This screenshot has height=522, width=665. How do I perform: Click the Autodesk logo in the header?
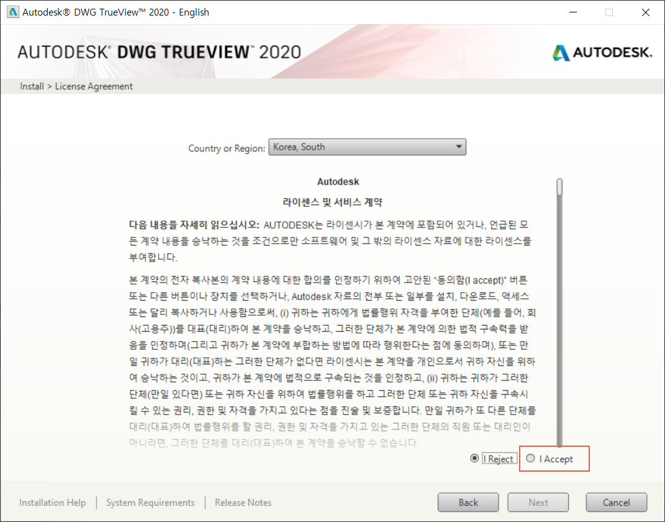point(602,53)
